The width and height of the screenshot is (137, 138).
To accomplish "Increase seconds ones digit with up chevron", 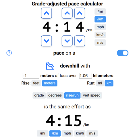I will pos(80,13).
